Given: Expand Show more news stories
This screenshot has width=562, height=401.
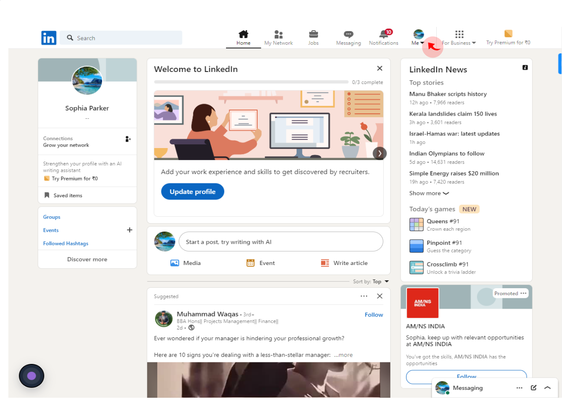Looking at the screenshot, I should click(429, 194).
